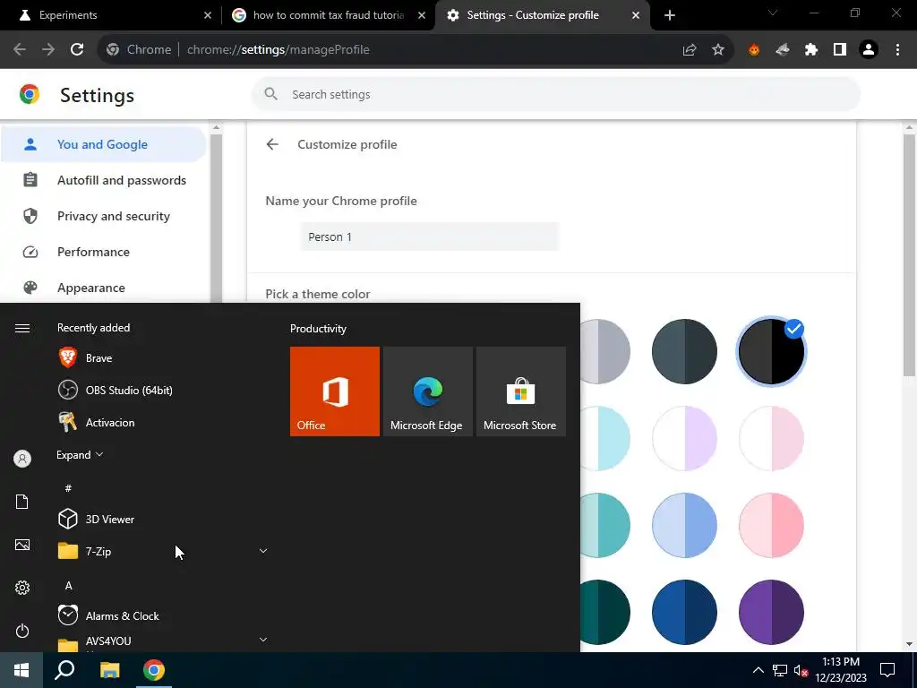Reload the current Chrome page
Screen dimensions: 917x688
(x=77, y=50)
